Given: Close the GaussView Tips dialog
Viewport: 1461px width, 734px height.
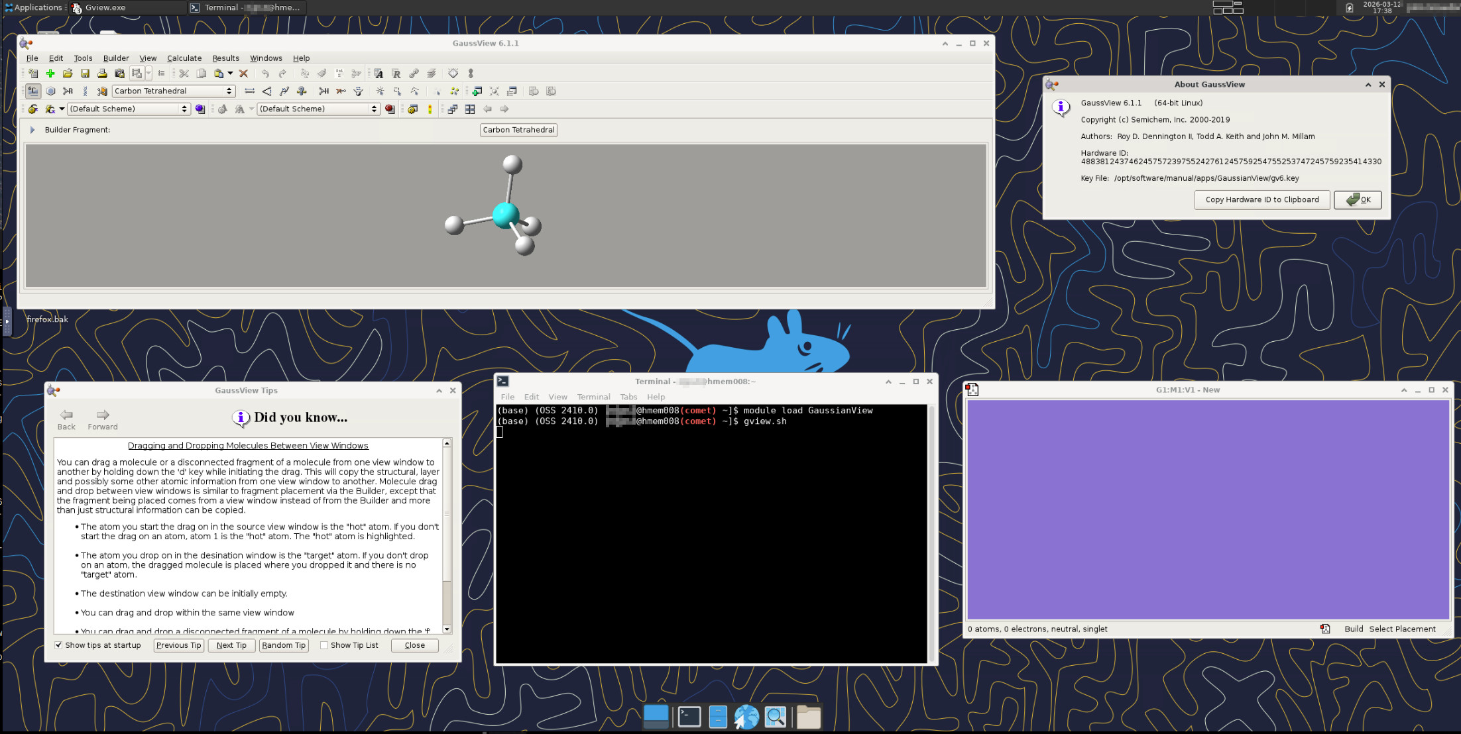Looking at the screenshot, I should click(x=415, y=645).
